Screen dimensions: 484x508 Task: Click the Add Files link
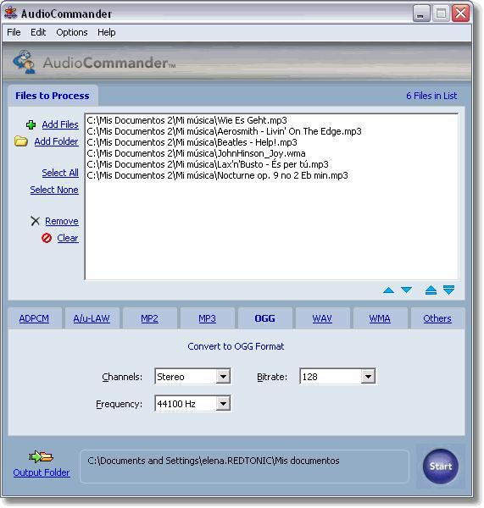[60, 124]
